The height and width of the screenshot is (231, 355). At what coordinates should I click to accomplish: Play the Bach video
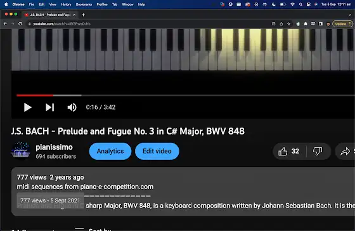[28, 107]
